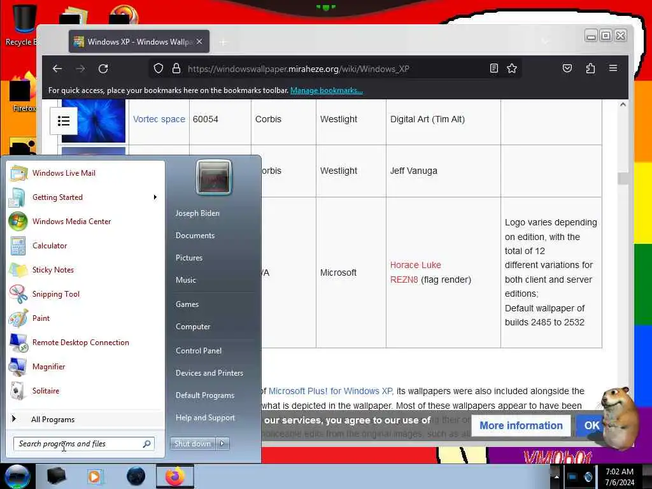
Task: Launch the Magnifier icon
Action: pyautogui.click(x=18, y=366)
